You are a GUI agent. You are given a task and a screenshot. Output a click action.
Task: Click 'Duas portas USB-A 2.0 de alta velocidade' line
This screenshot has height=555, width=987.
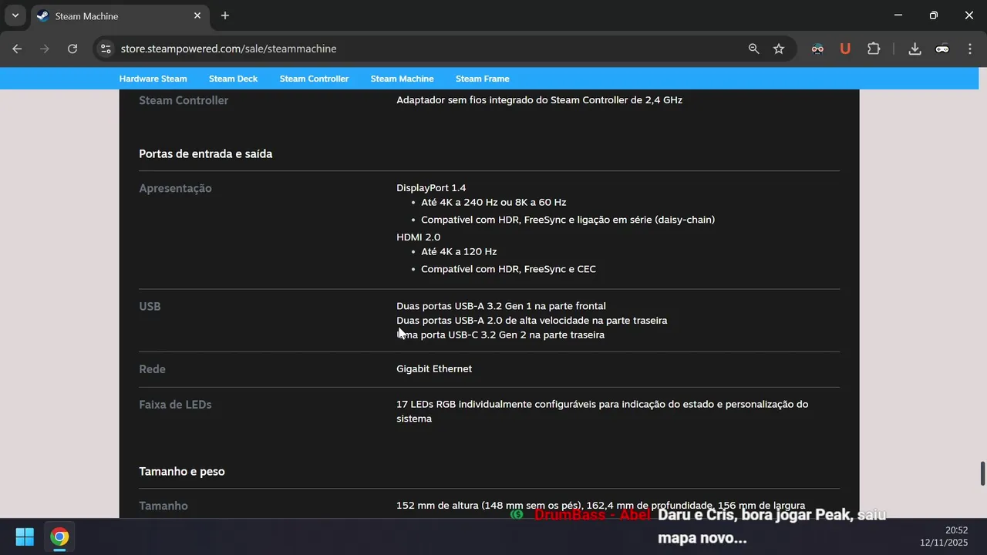tap(532, 320)
